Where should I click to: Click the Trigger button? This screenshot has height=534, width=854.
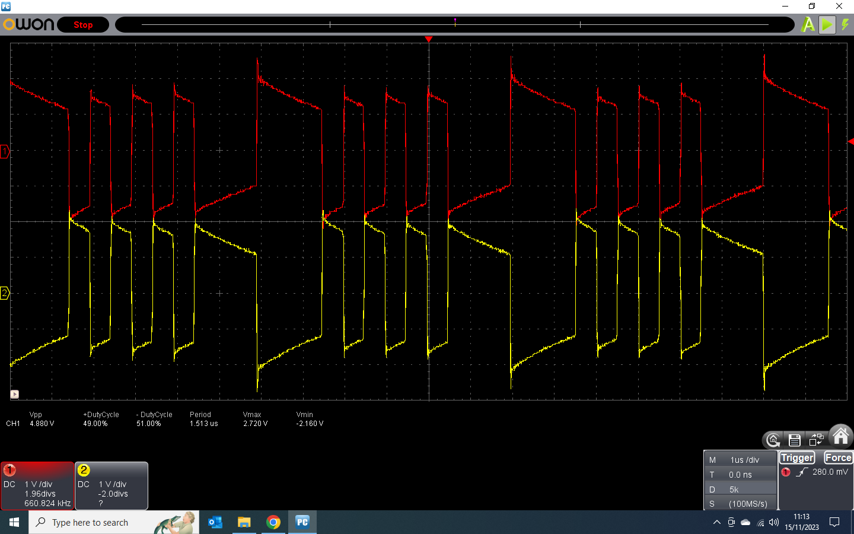click(x=797, y=457)
